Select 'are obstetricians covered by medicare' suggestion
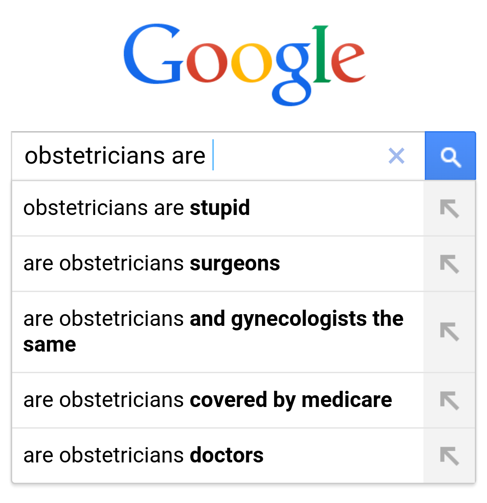This screenshot has height=503, width=487. pos(207,400)
